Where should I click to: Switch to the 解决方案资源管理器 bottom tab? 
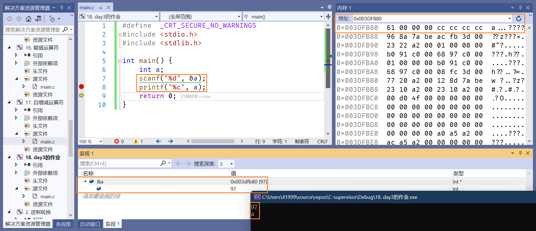point(28,224)
